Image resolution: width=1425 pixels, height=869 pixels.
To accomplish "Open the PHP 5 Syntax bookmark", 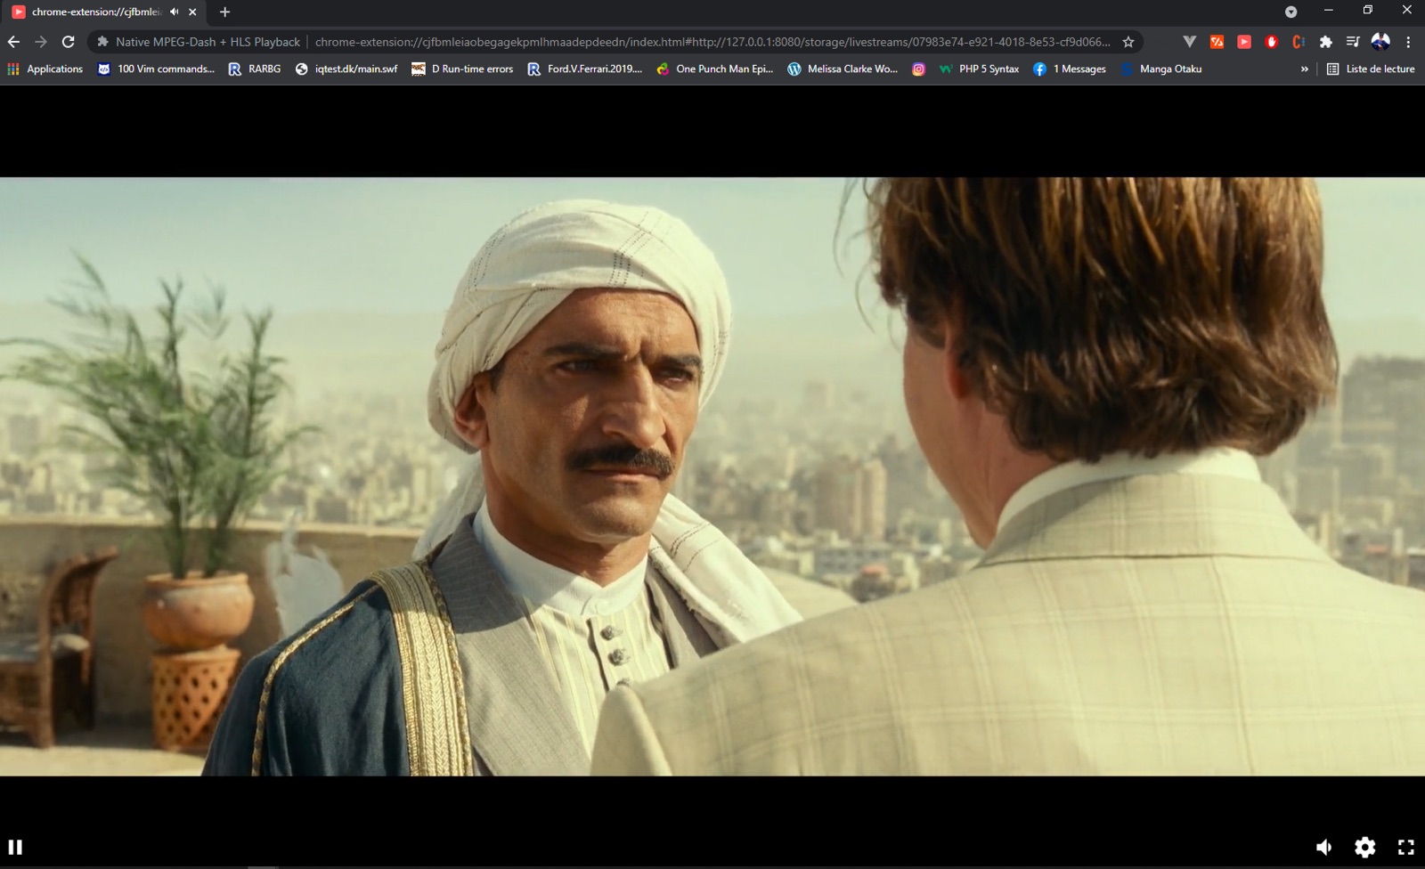I will (979, 69).
